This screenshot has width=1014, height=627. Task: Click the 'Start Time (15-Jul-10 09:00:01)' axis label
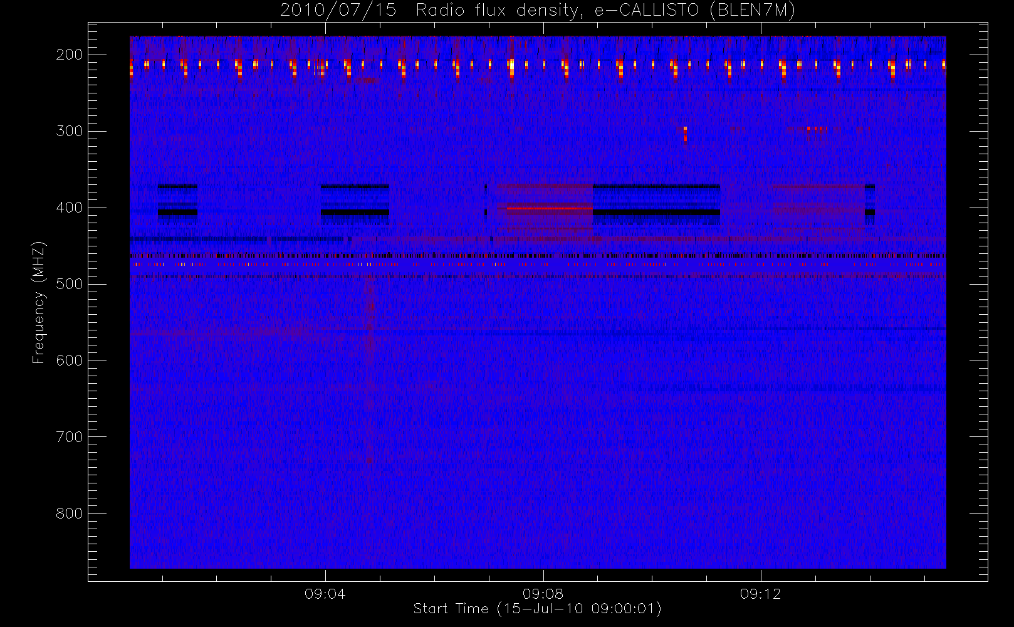coord(538,609)
